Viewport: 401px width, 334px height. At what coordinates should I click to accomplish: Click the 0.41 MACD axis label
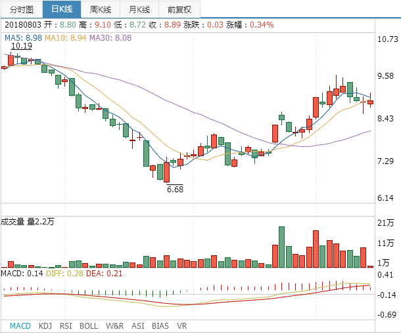click(x=385, y=275)
